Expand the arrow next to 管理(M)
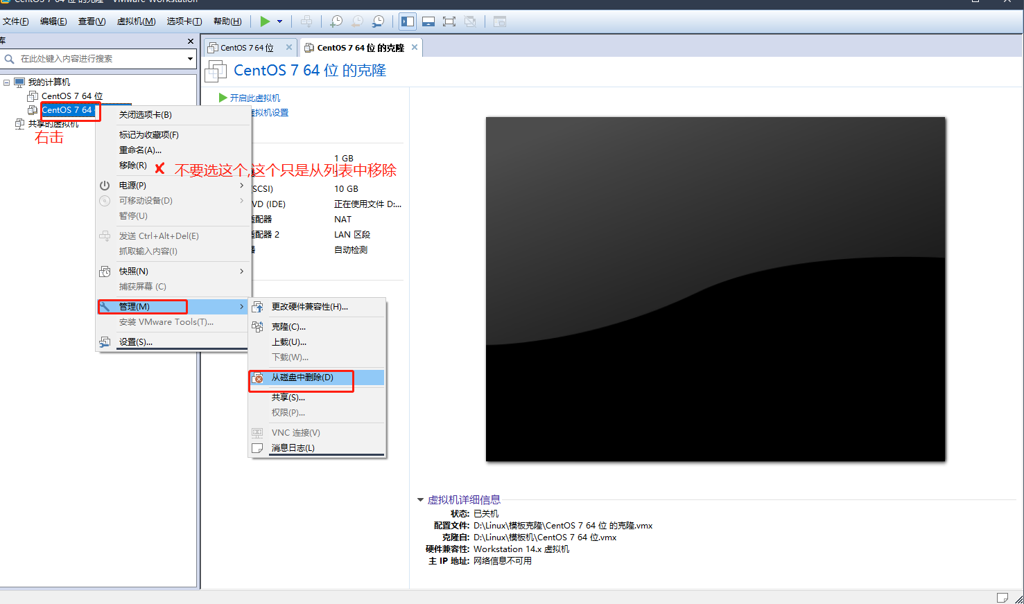Screen dimensions: 1024x604 pos(242,307)
